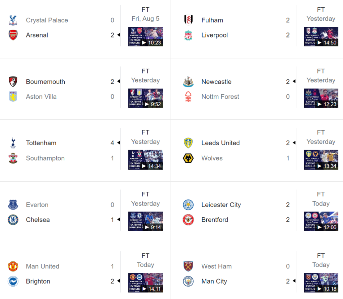
Task: Click the Man City club crest
Action: click(x=189, y=281)
